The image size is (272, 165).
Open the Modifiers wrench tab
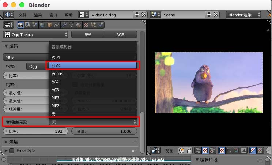pos(64,25)
